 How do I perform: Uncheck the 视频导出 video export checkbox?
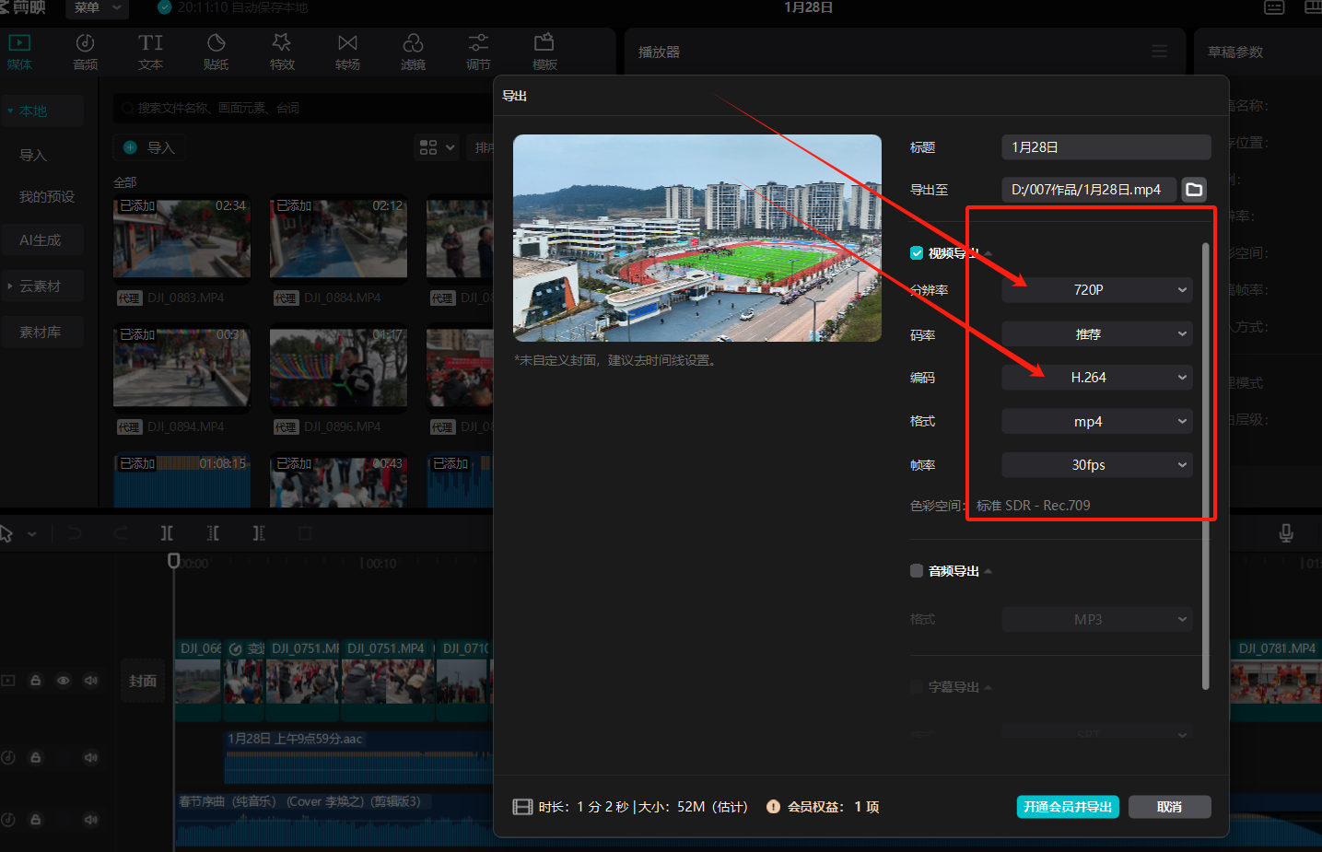click(917, 253)
